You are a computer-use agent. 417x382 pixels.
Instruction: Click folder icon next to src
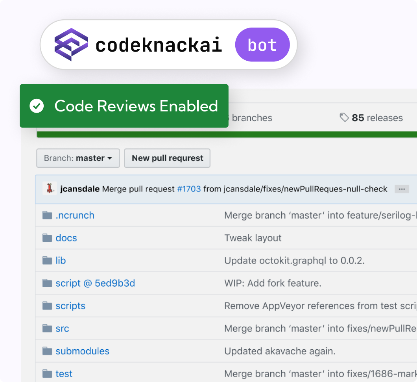coord(47,328)
